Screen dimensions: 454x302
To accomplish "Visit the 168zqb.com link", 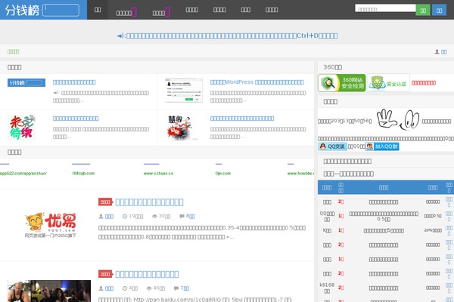I will pyautogui.click(x=83, y=174).
